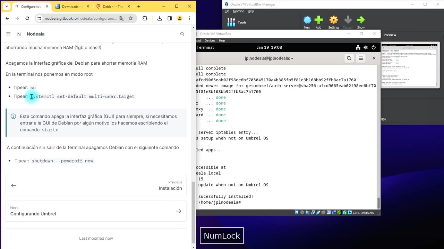The image size is (444, 249).
Task: Click network adapter icon in VM status bar
Action: 313,213
